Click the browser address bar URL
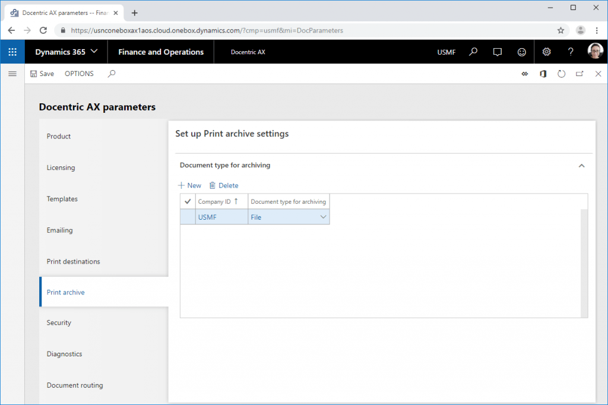 coord(207,30)
